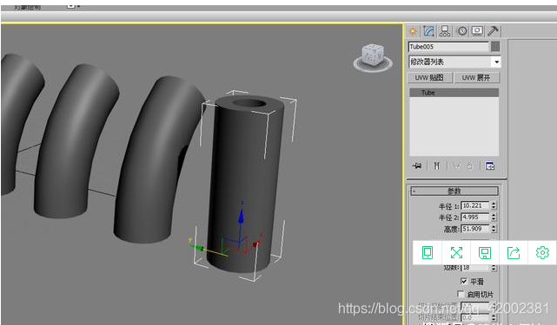The height and width of the screenshot is (325, 557).
Task: Click the green fullscreen expand icon
Action: click(x=456, y=253)
